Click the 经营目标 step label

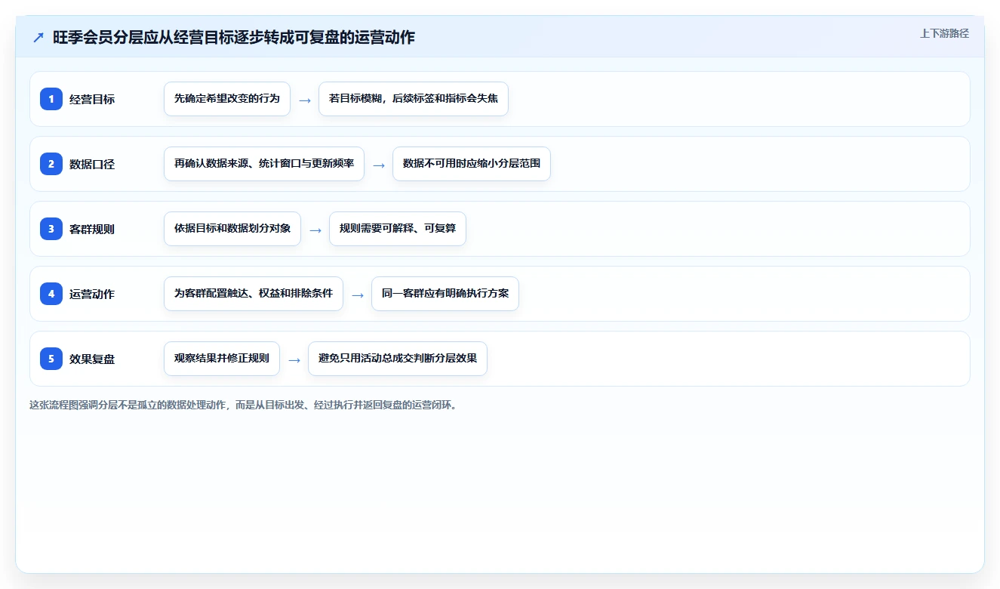(92, 99)
